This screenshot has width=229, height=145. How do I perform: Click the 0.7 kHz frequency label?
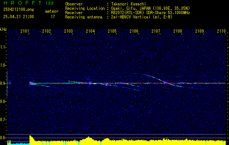click(x=3, y=120)
